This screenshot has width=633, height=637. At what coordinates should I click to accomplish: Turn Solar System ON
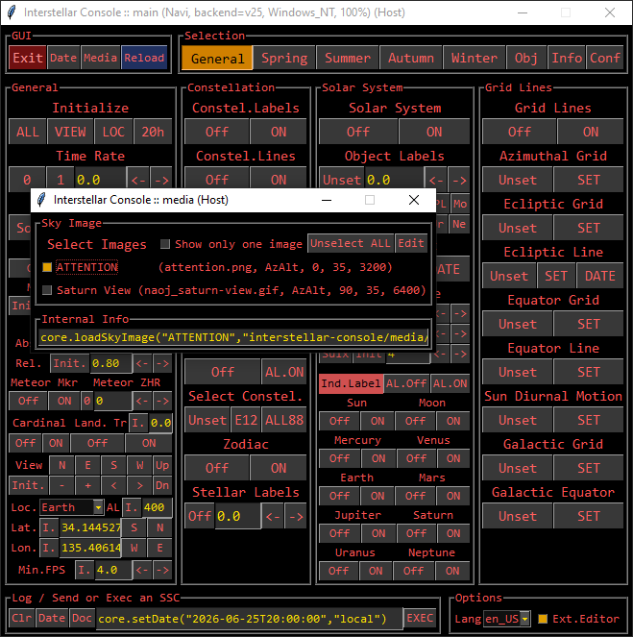point(434,132)
